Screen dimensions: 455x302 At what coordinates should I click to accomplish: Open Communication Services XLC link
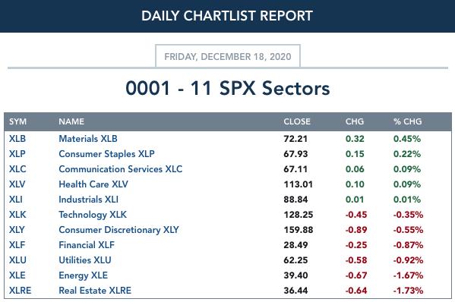(121, 169)
